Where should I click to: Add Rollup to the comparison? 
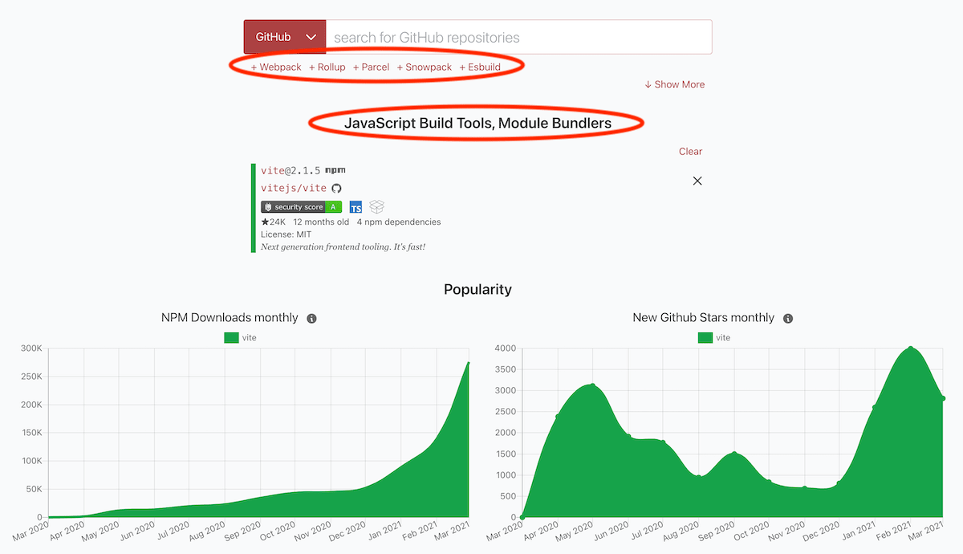point(327,67)
